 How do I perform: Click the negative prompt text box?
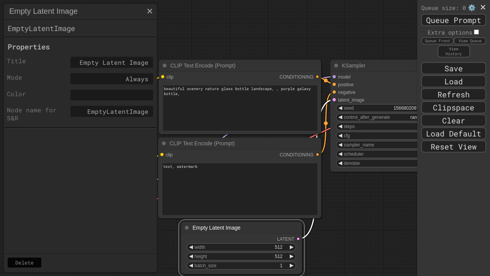click(240, 189)
